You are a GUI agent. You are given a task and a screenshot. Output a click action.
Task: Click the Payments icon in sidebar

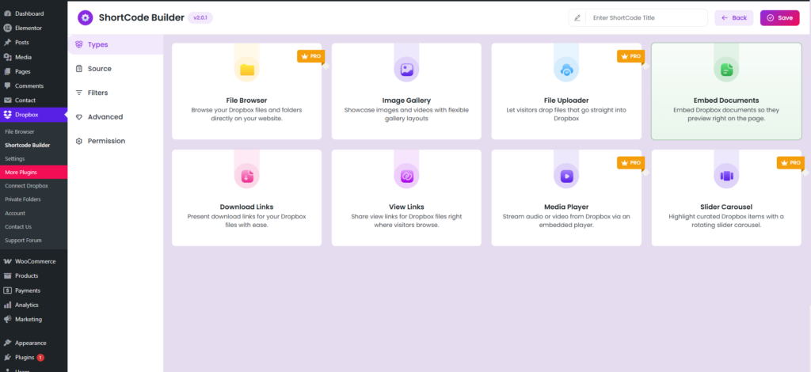click(8, 290)
